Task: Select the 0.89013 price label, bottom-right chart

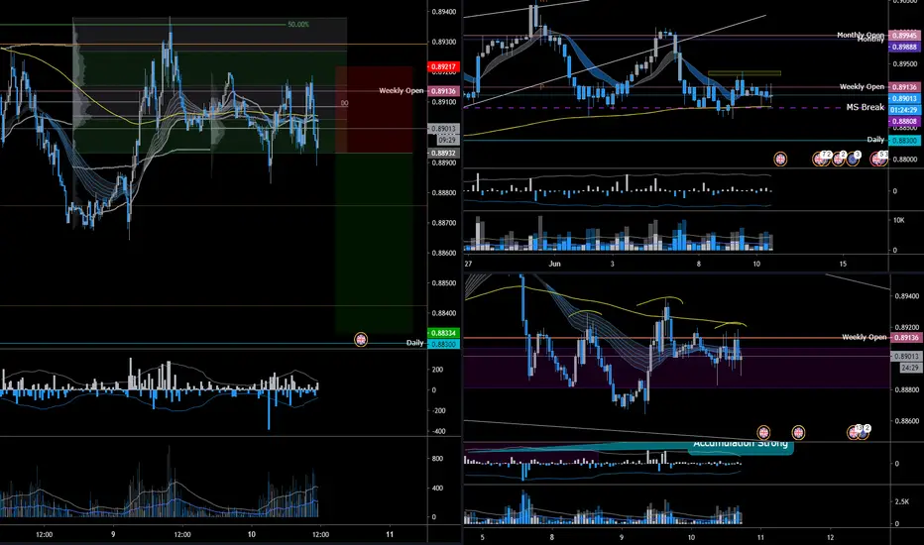Action: 906,357
